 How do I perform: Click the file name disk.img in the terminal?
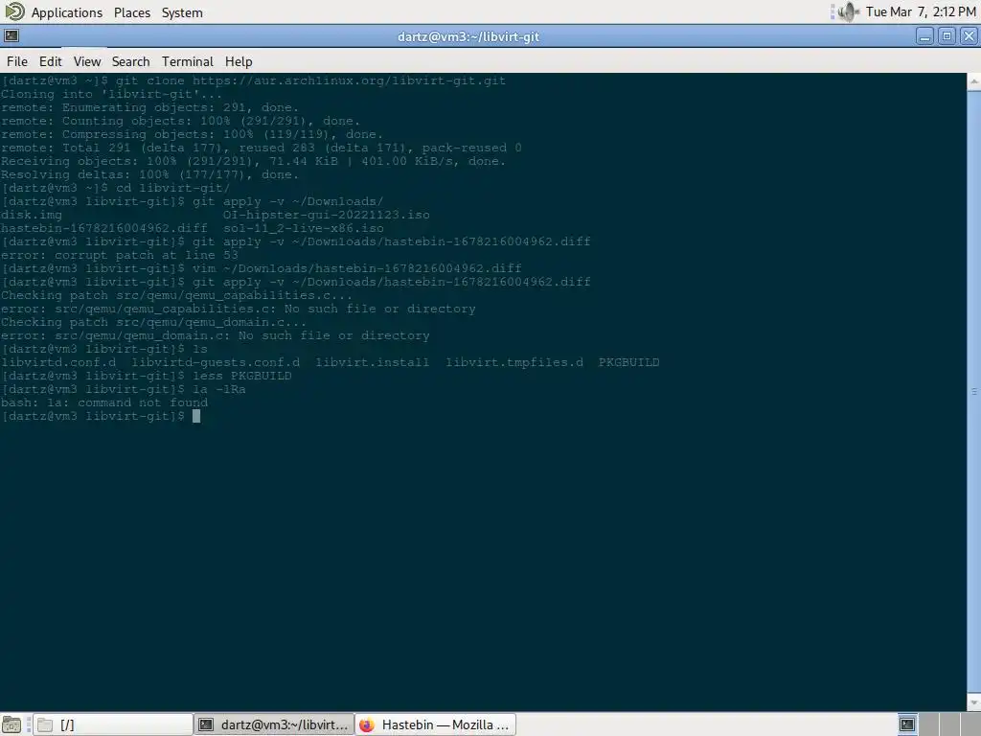[x=32, y=215]
